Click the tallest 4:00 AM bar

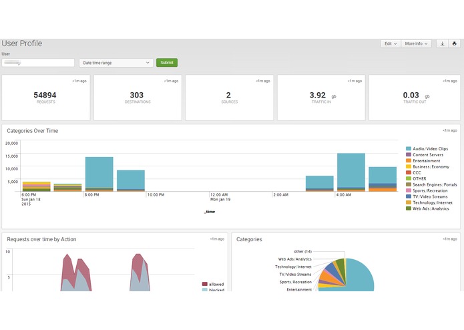coord(351,170)
